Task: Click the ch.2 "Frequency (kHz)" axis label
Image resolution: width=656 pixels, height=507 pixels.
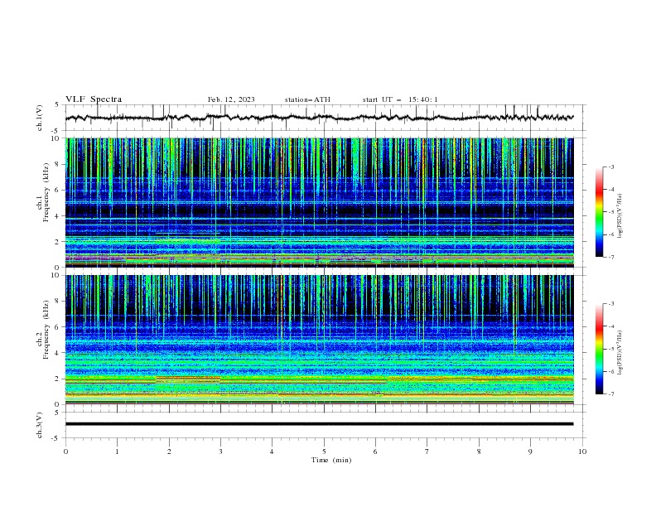Action: click(x=46, y=330)
